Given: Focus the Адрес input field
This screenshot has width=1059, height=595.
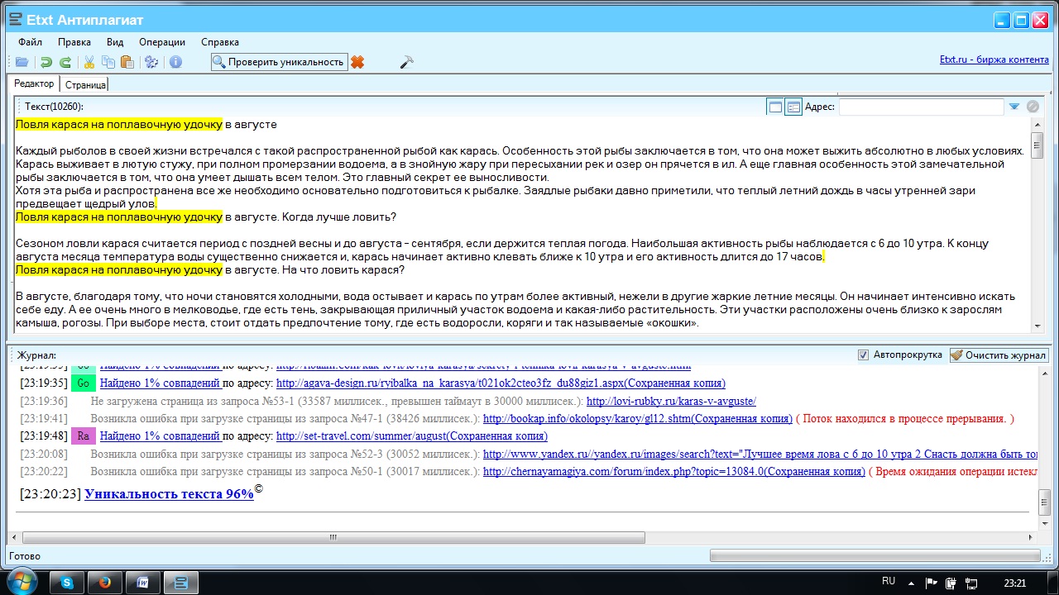Looking at the screenshot, I should pyautogui.click(x=921, y=107).
